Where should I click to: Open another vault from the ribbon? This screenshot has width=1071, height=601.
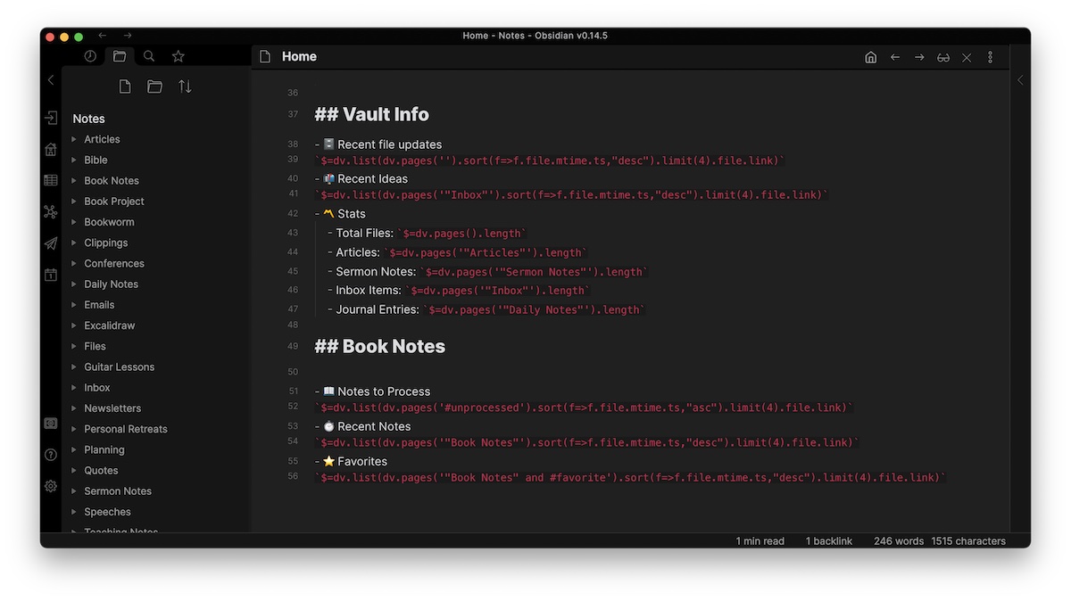tap(51, 424)
